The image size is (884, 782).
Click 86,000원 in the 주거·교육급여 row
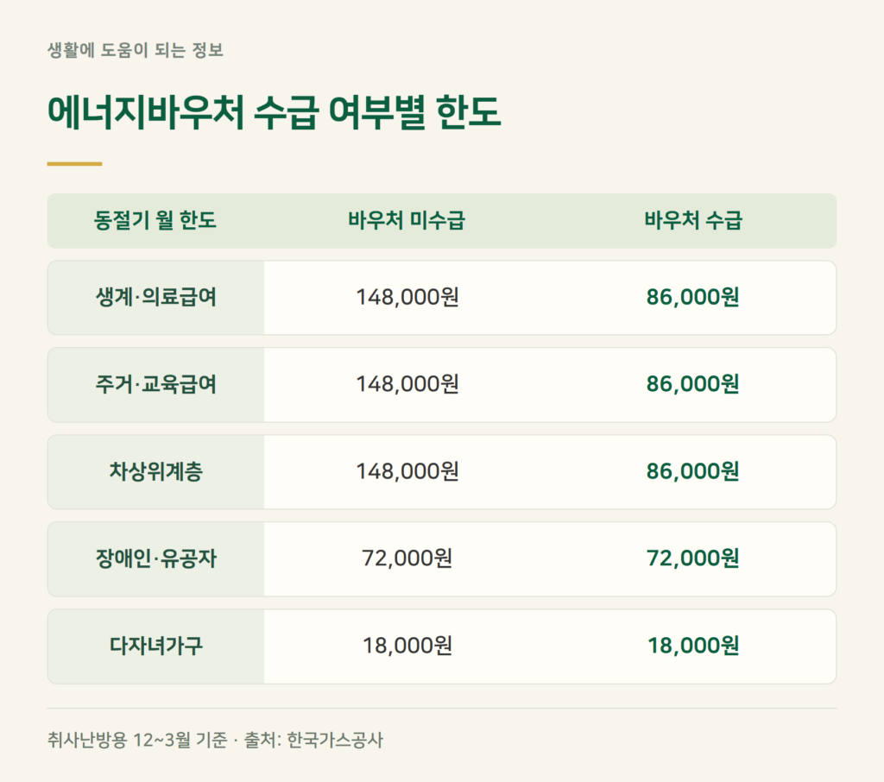(x=692, y=384)
